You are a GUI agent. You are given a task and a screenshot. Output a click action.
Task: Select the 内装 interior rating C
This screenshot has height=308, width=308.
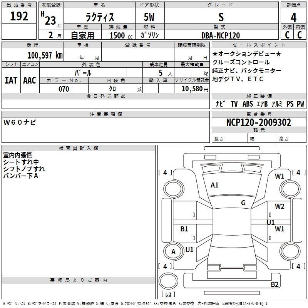pyautogui.click(x=300, y=35)
